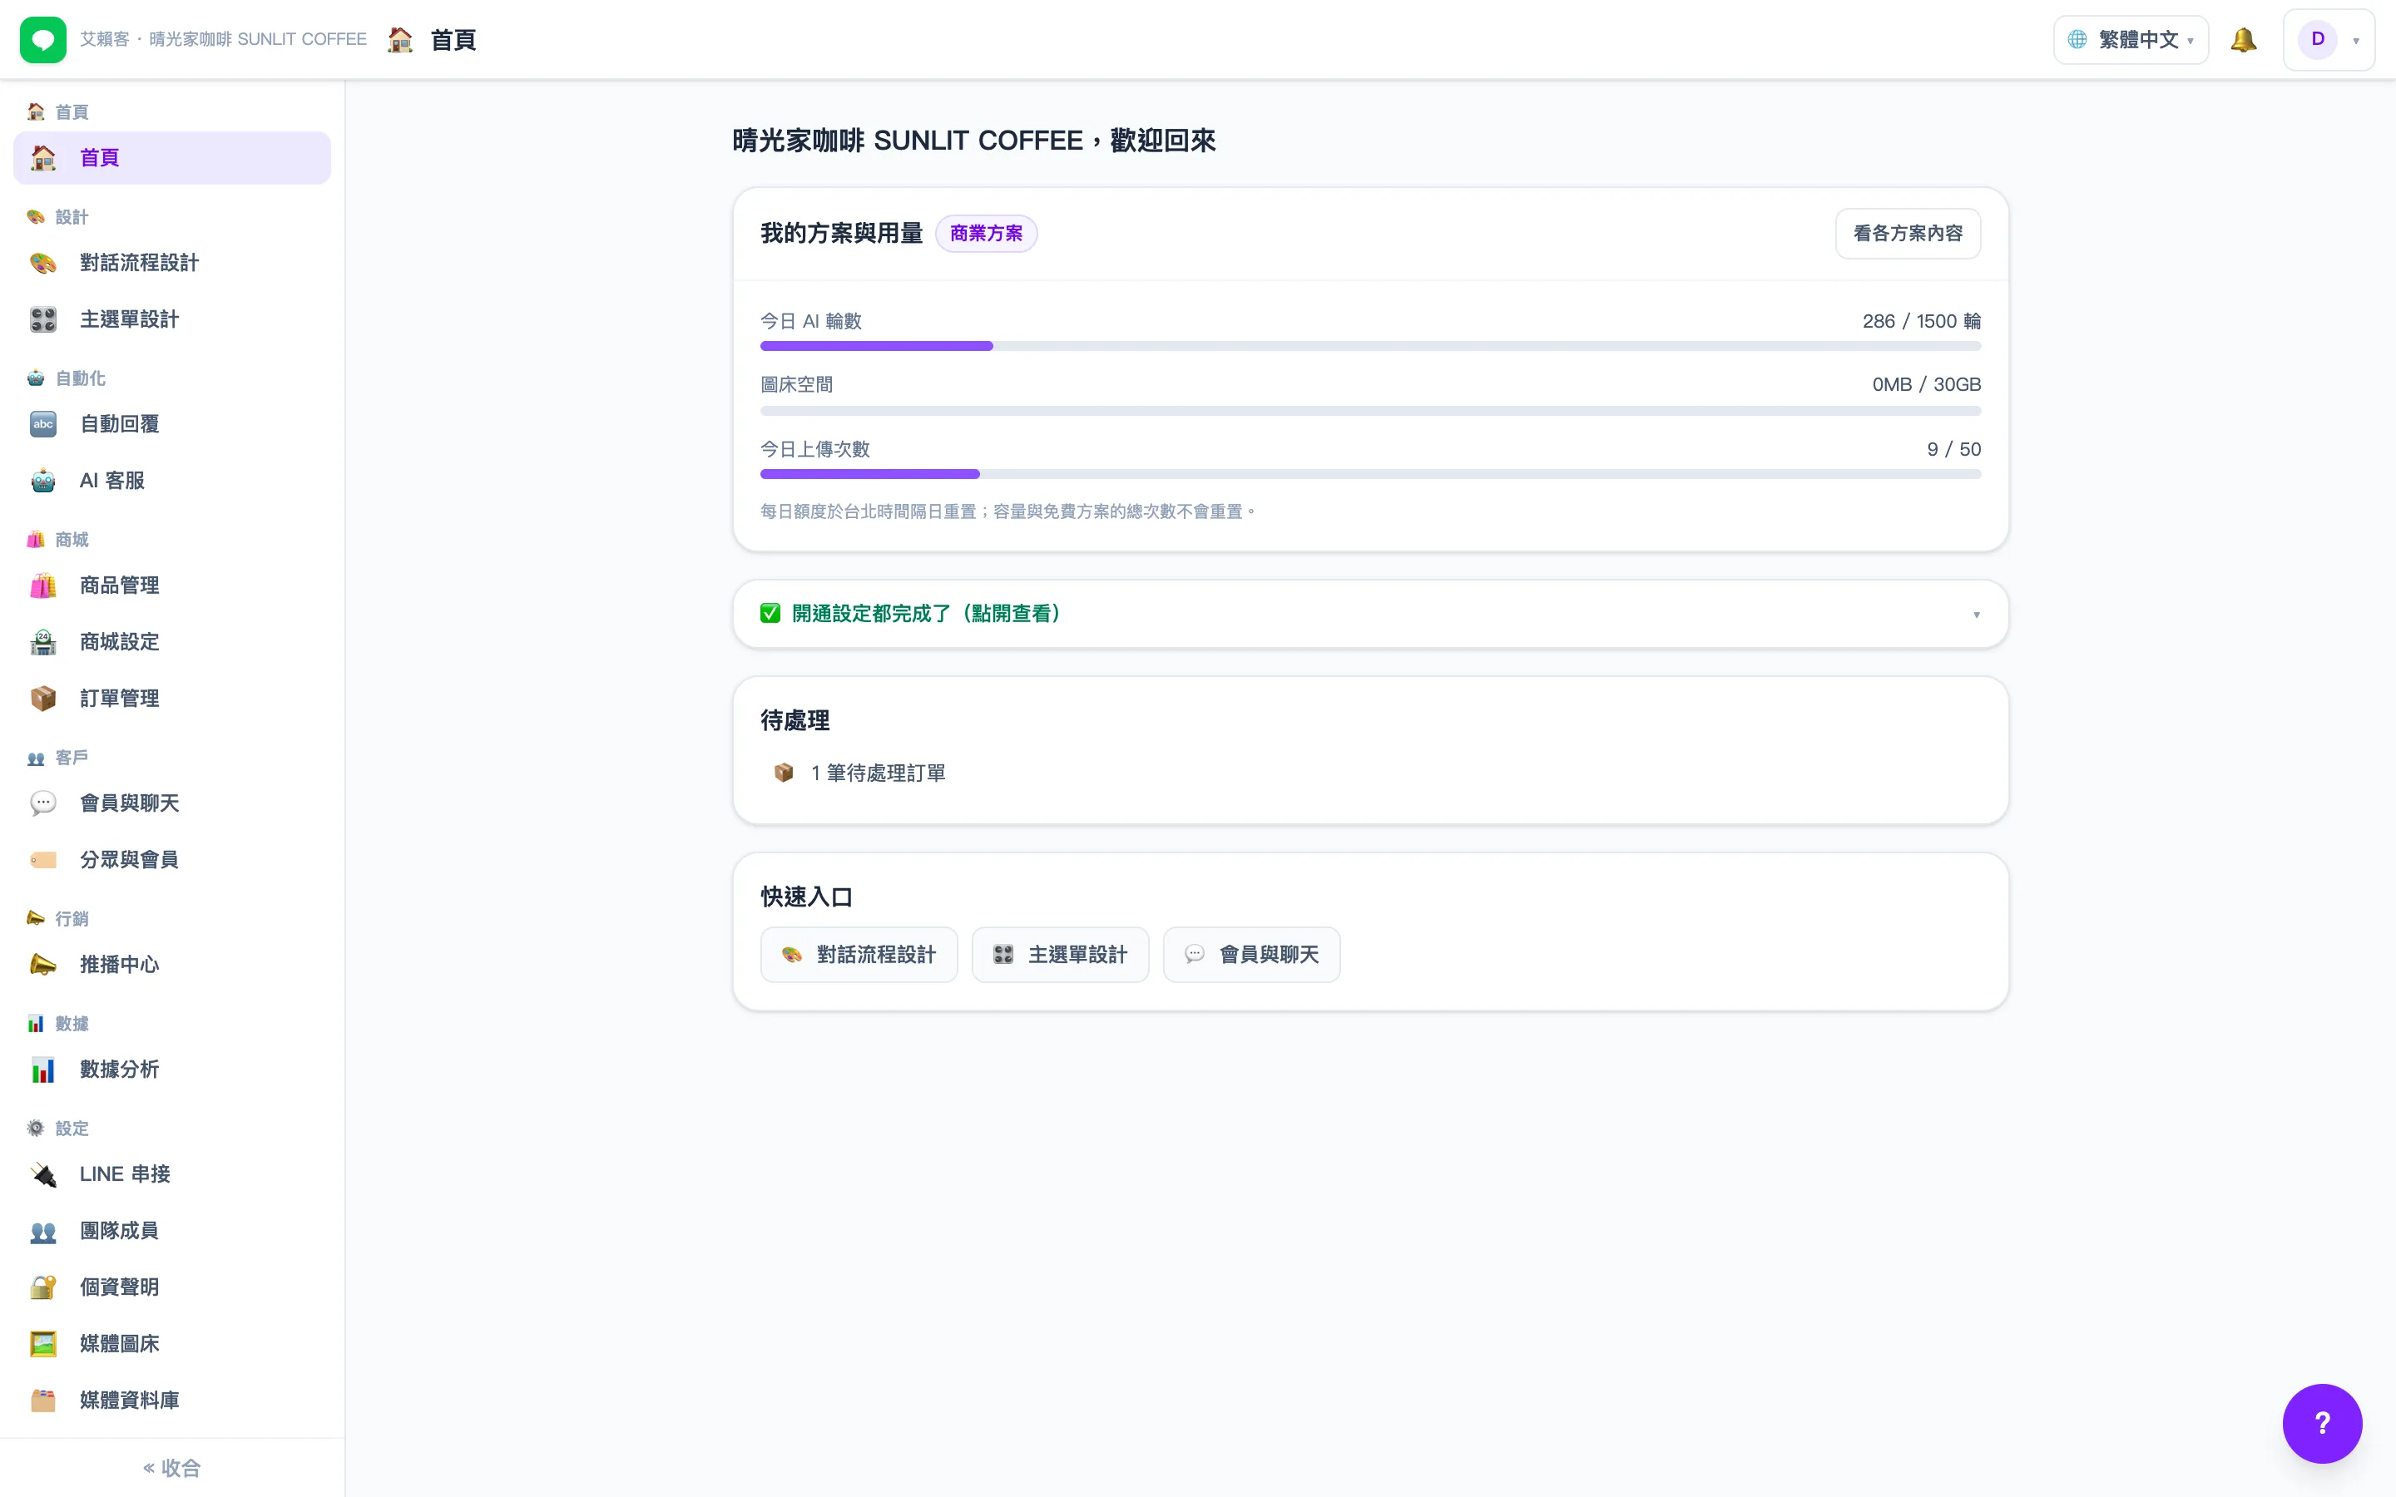
Task: Click the folder icon for 媒體資料庫
Action: click(42, 1400)
